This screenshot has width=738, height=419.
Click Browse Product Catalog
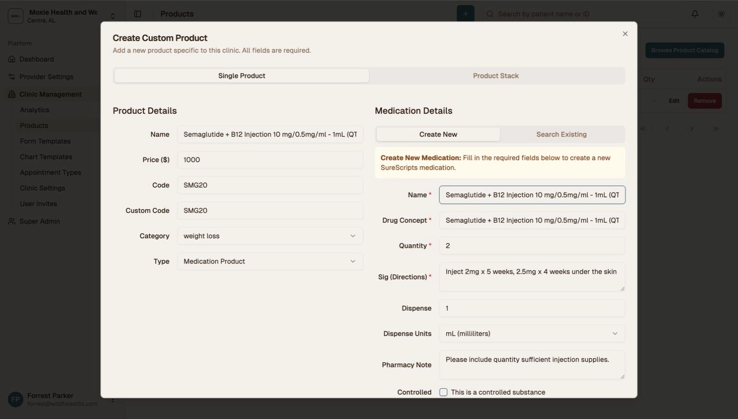pos(684,50)
